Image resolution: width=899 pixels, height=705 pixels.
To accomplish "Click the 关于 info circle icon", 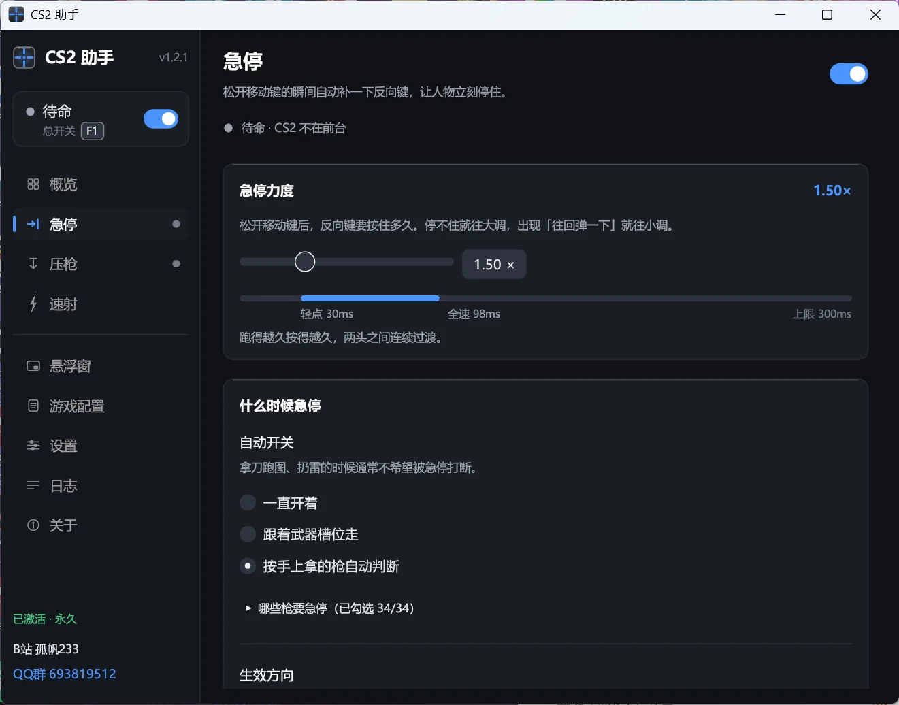I will [x=33, y=525].
